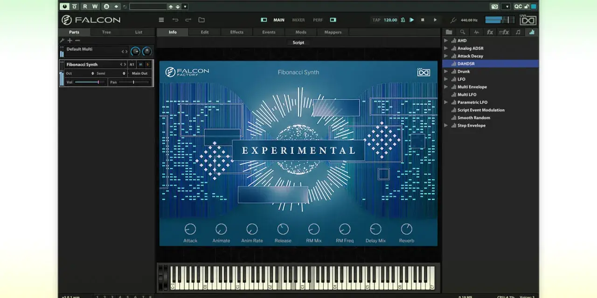Click the Falcon logo in the header
The width and height of the screenshot is (597, 298).
(91, 20)
